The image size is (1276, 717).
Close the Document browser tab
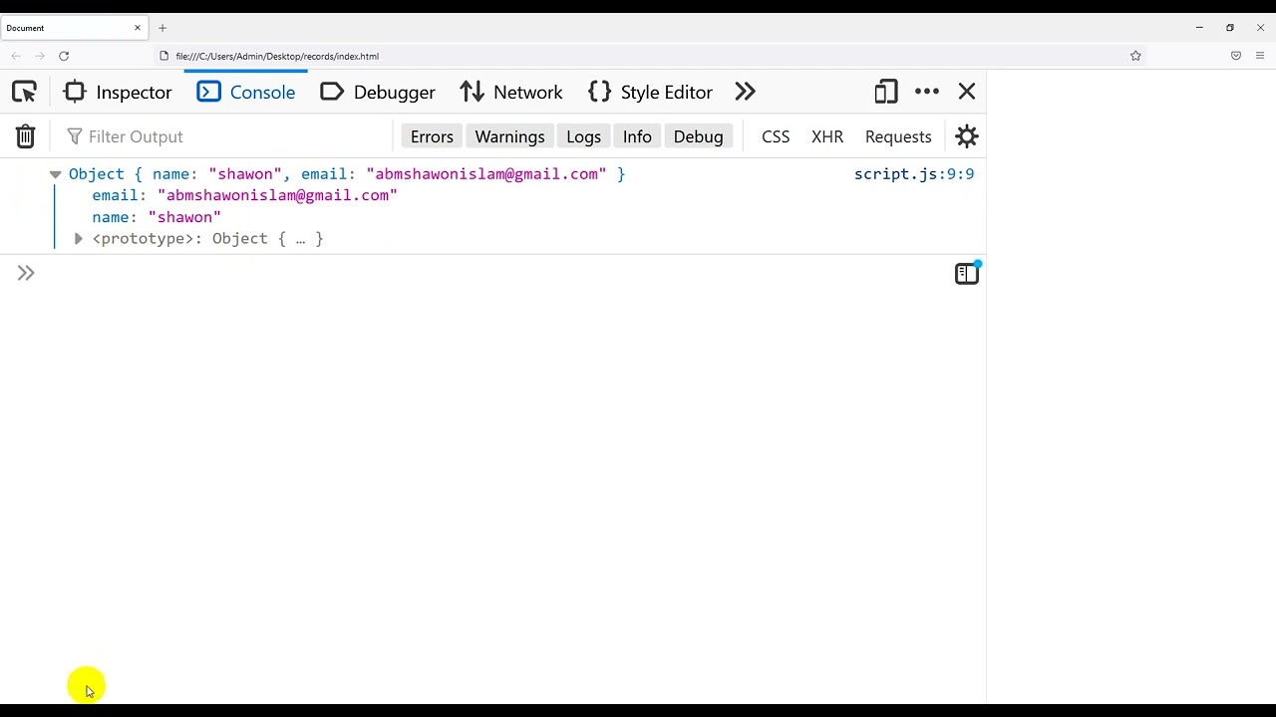click(x=138, y=28)
